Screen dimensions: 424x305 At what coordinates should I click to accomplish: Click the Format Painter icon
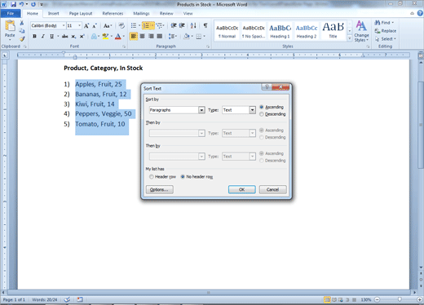22,39
